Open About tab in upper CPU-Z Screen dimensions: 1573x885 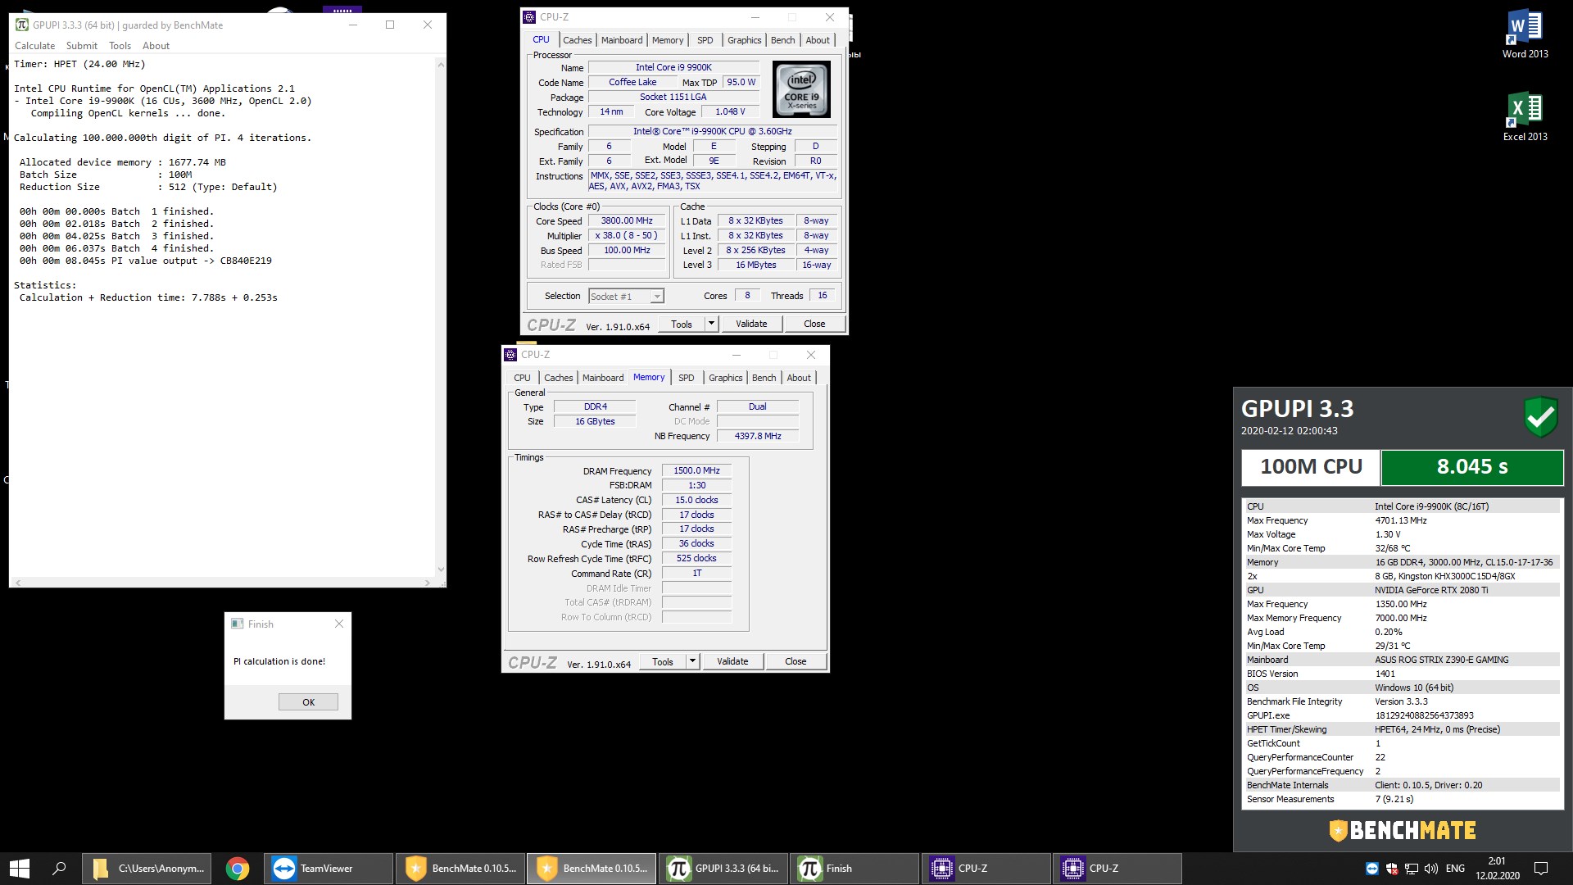point(818,40)
